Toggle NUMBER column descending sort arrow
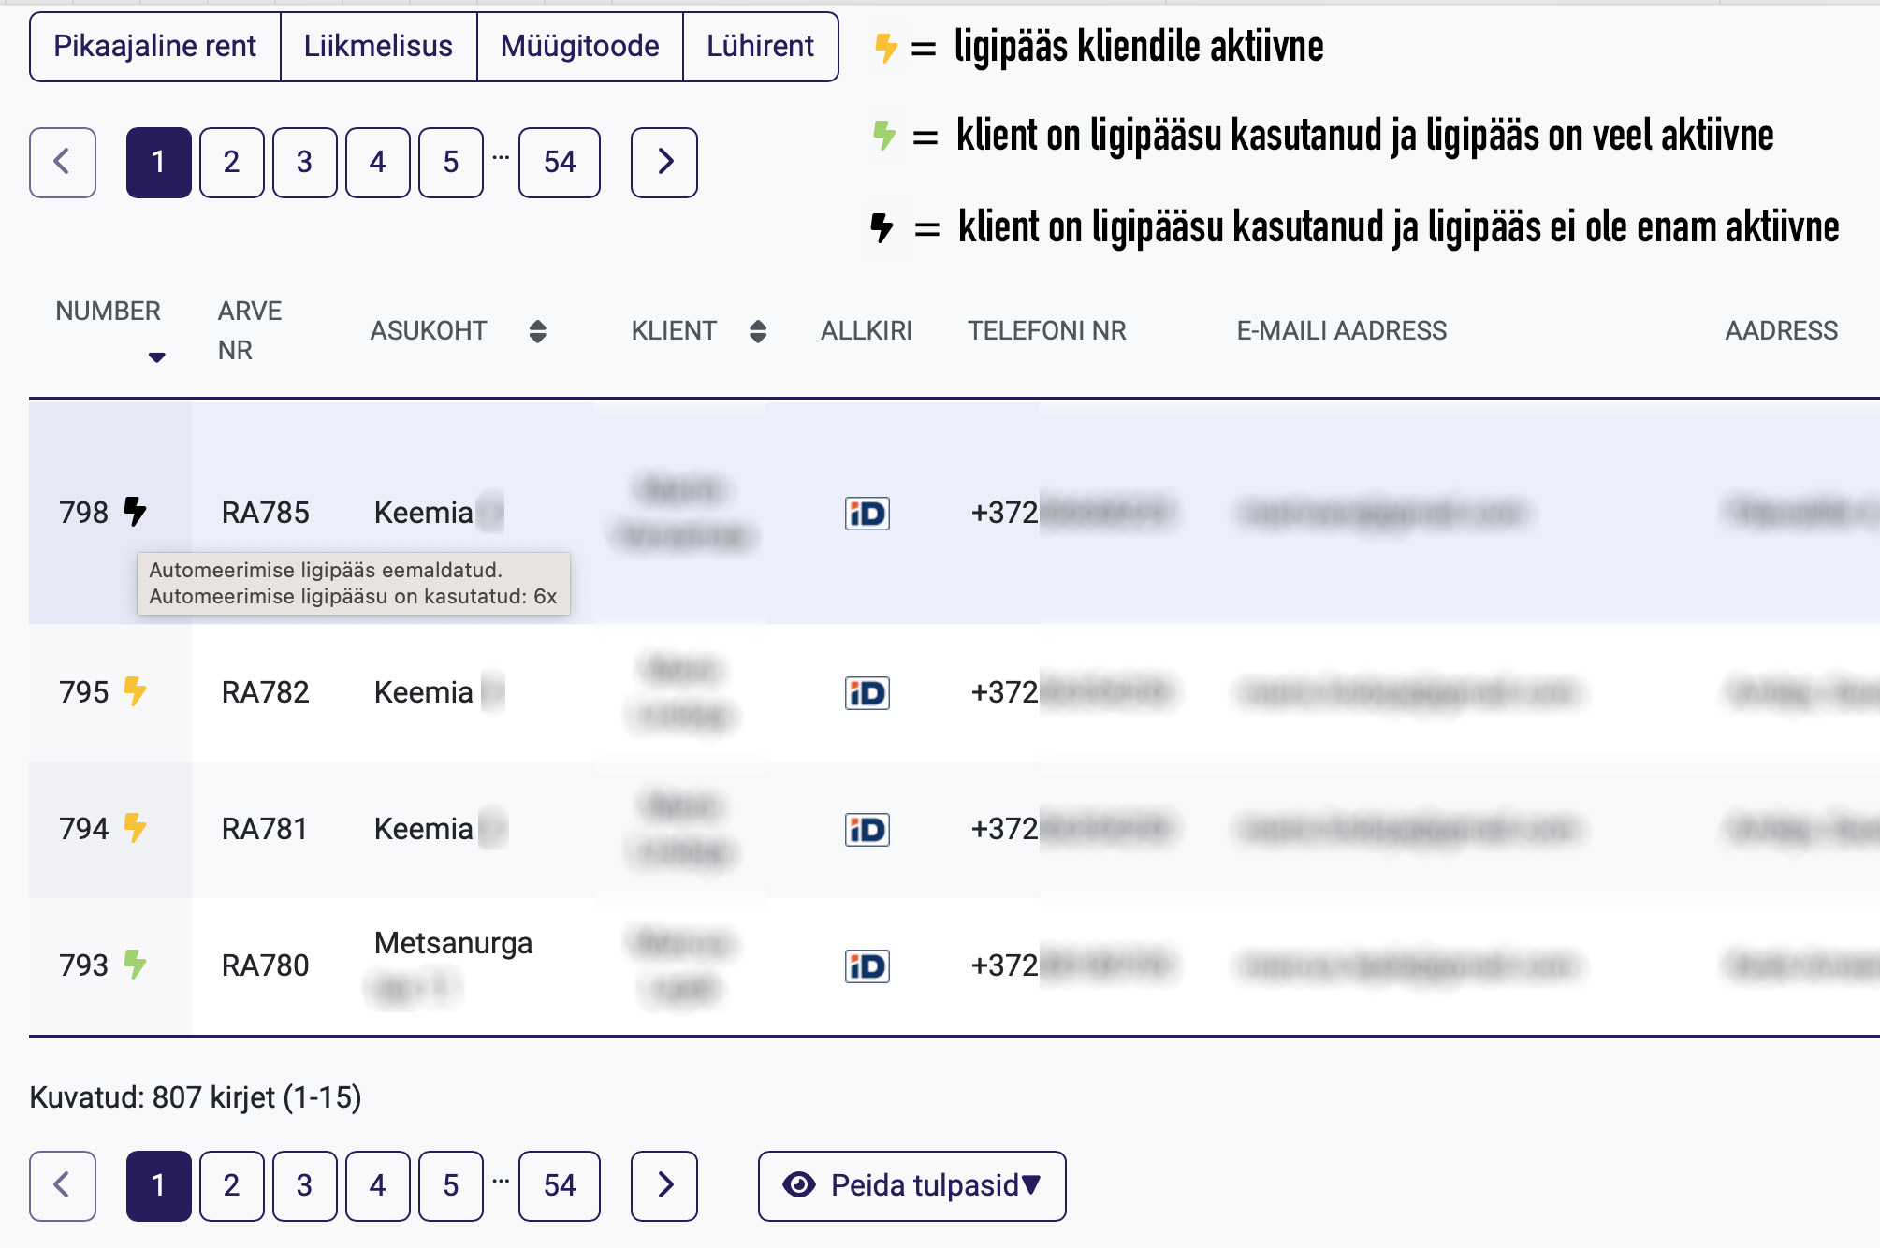The image size is (1880, 1248). point(156,357)
